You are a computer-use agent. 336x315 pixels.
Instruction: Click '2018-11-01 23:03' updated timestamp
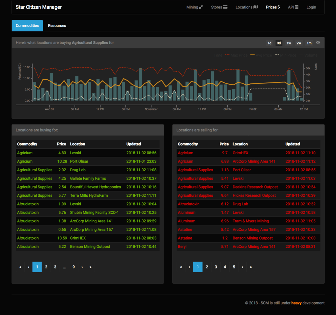click(x=141, y=161)
